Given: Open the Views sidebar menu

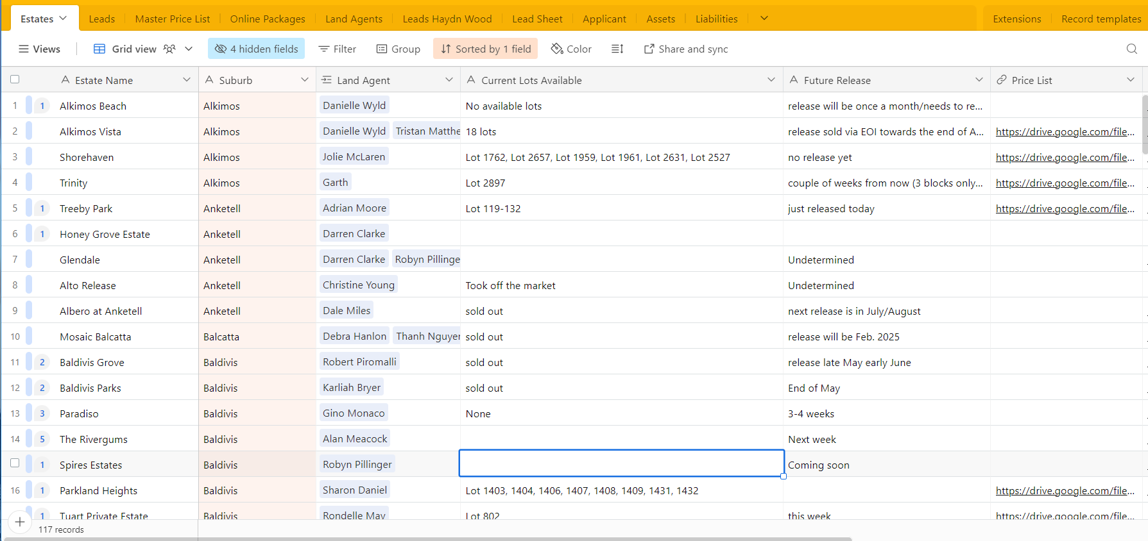Looking at the screenshot, I should 39,49.
